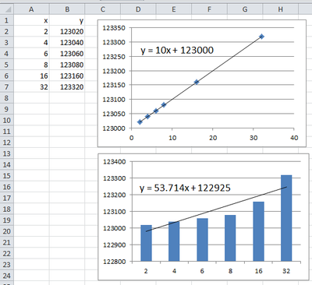The image size is (312, 285).
Task: Click trendline equation y = 53.714x + 122925
Action: coord(185,188)
